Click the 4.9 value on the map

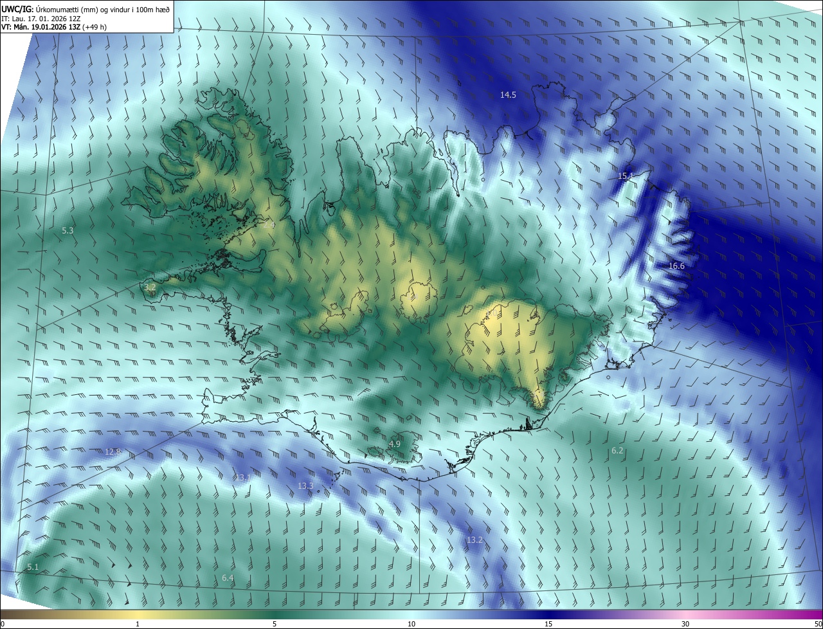click(x=395, y=444)
